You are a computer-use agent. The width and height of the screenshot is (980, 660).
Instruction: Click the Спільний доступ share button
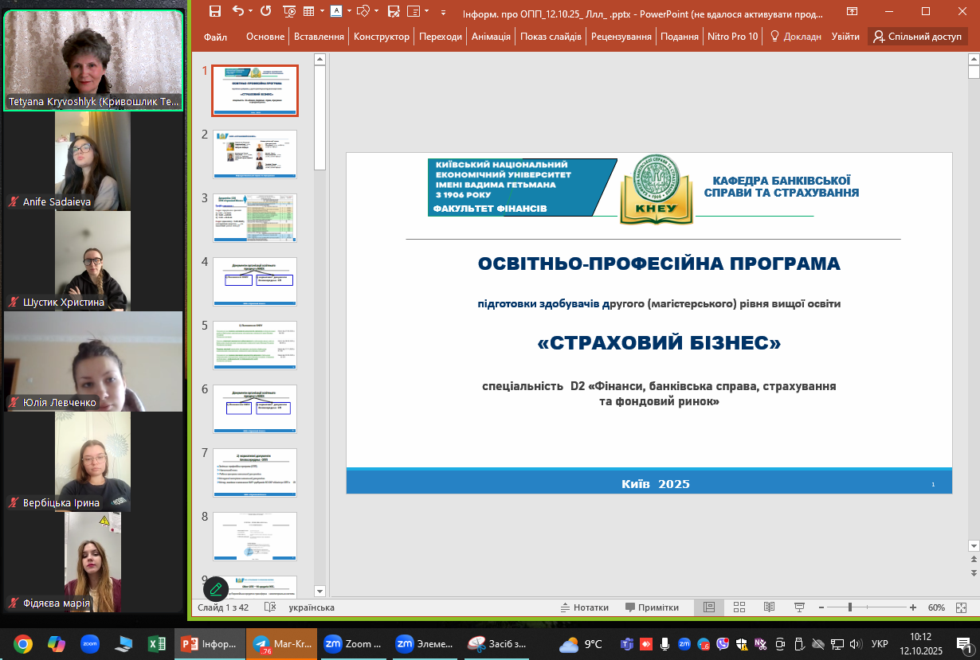pyautogui.click(x=916, y=37)
